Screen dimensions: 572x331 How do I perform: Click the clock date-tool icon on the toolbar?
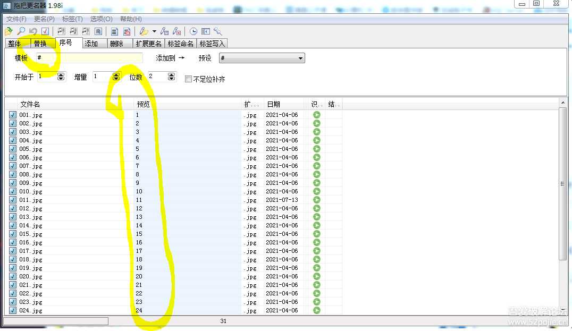tap(193, 31)
